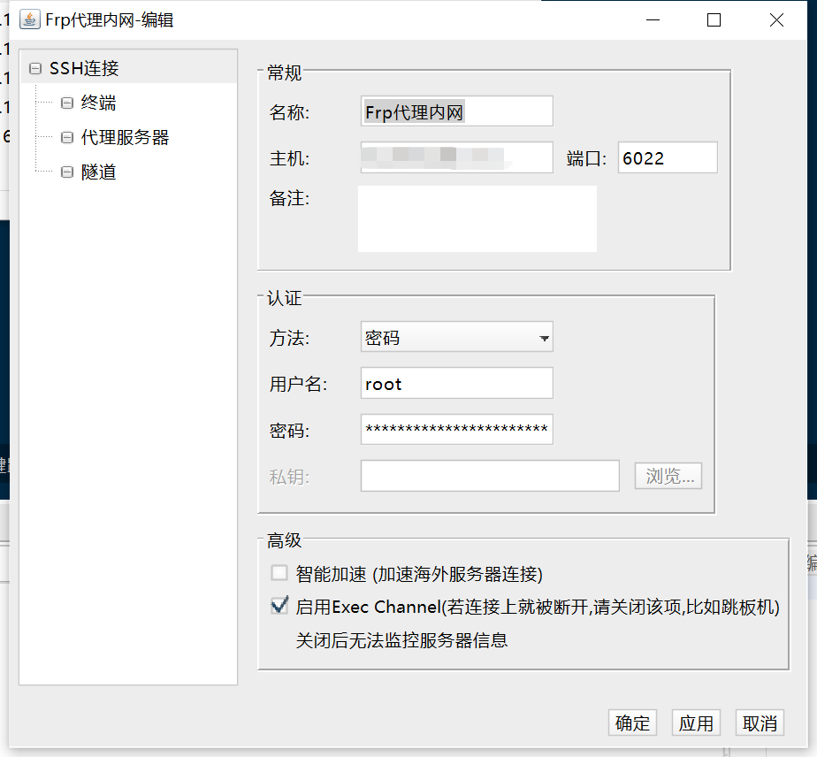
Task: Open the 方法 authentication method dropdown
Action: tap(457, 337)
